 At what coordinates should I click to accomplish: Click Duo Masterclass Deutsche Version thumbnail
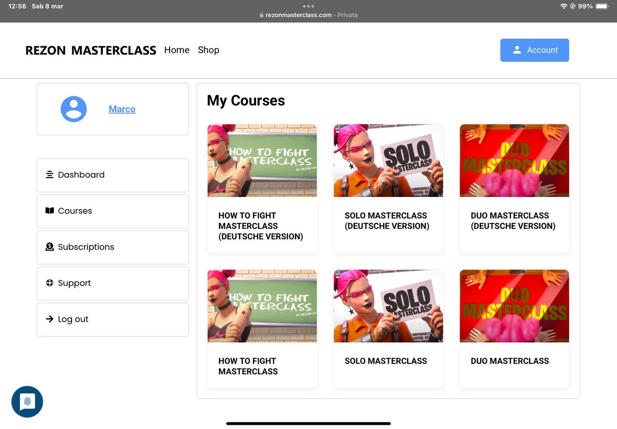tap(514, 160)
